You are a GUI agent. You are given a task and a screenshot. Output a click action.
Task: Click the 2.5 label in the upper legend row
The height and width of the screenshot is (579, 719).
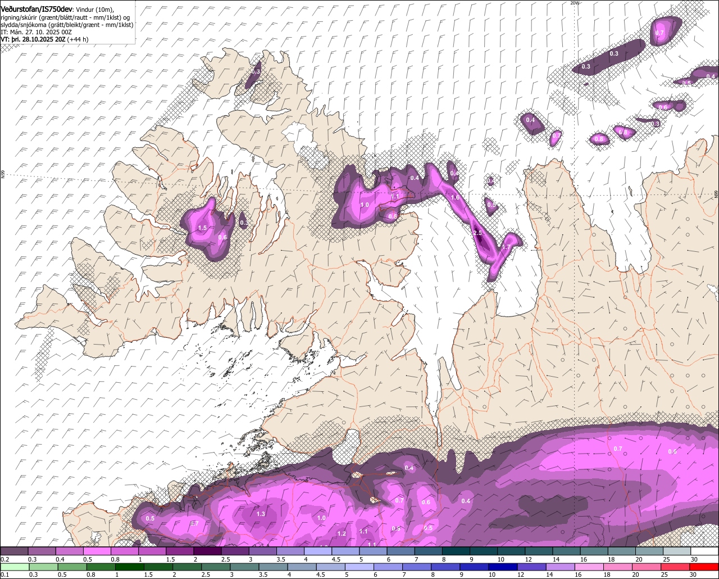[225, 560]
